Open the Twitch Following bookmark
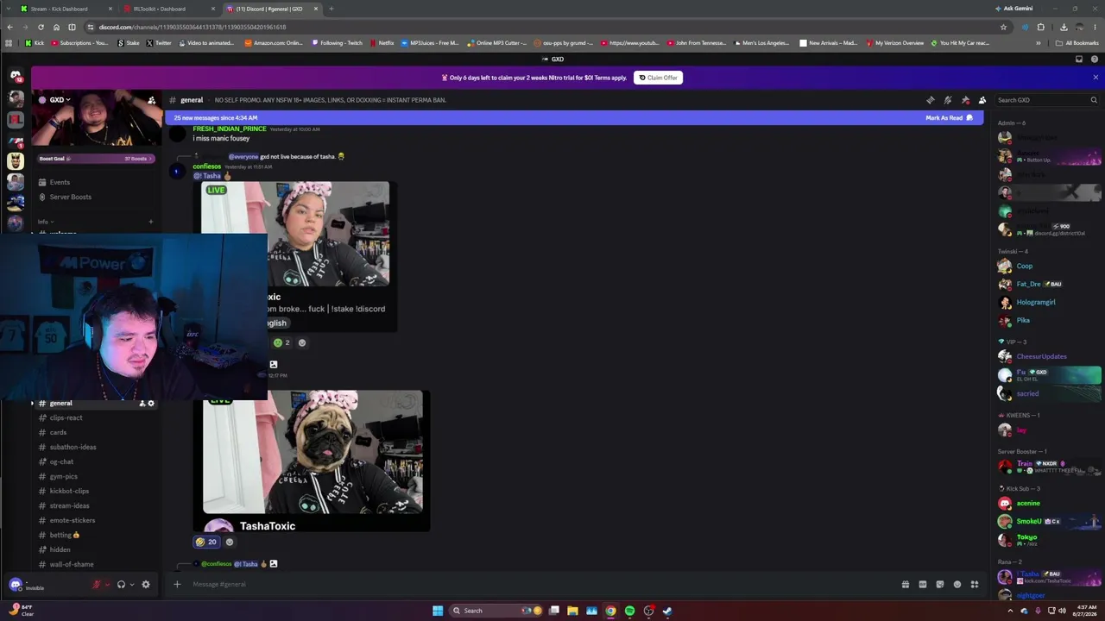Image resolution: width=1105 pixels, height=621 pixels. click(338, 42)
